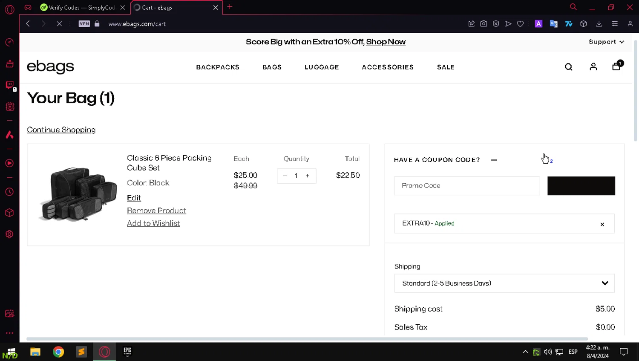Click the site security lock icon

[97, 24]
